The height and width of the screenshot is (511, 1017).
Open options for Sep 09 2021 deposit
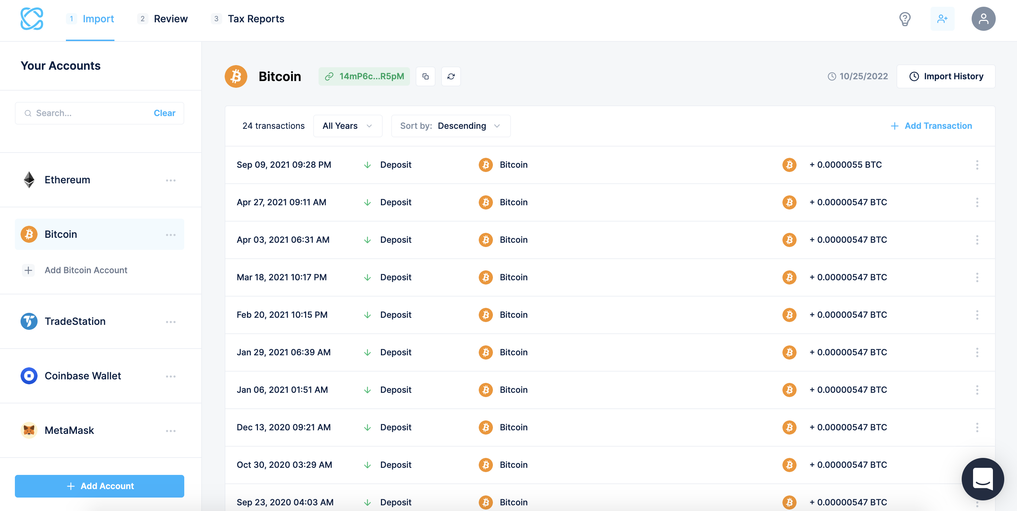(x=977, y=165)
